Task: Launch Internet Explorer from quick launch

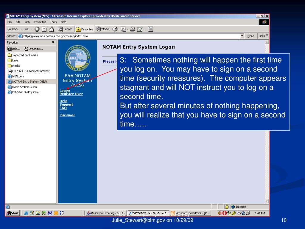Action: tap(26, 213)
